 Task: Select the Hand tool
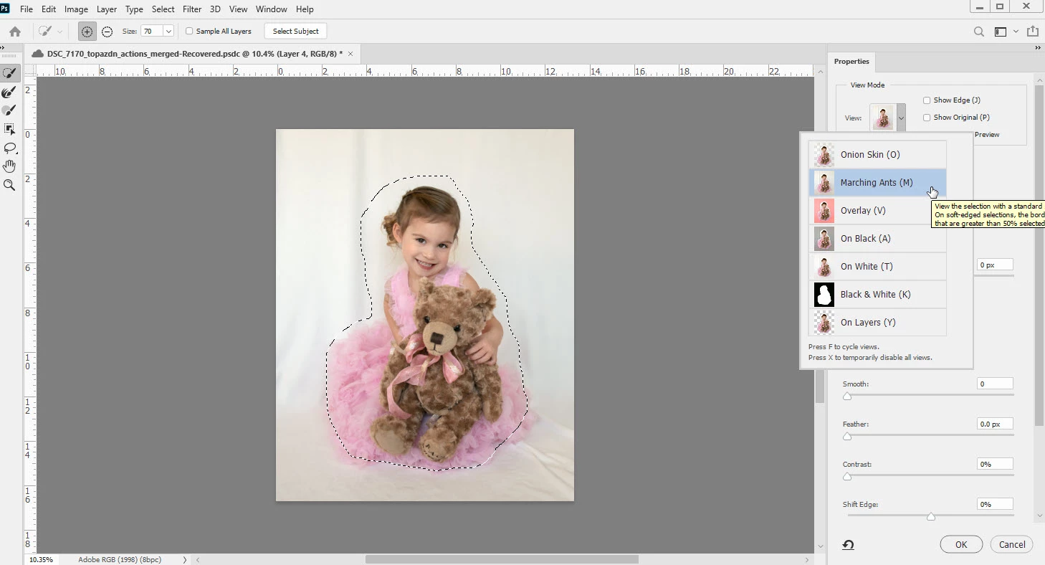[9, 166]
